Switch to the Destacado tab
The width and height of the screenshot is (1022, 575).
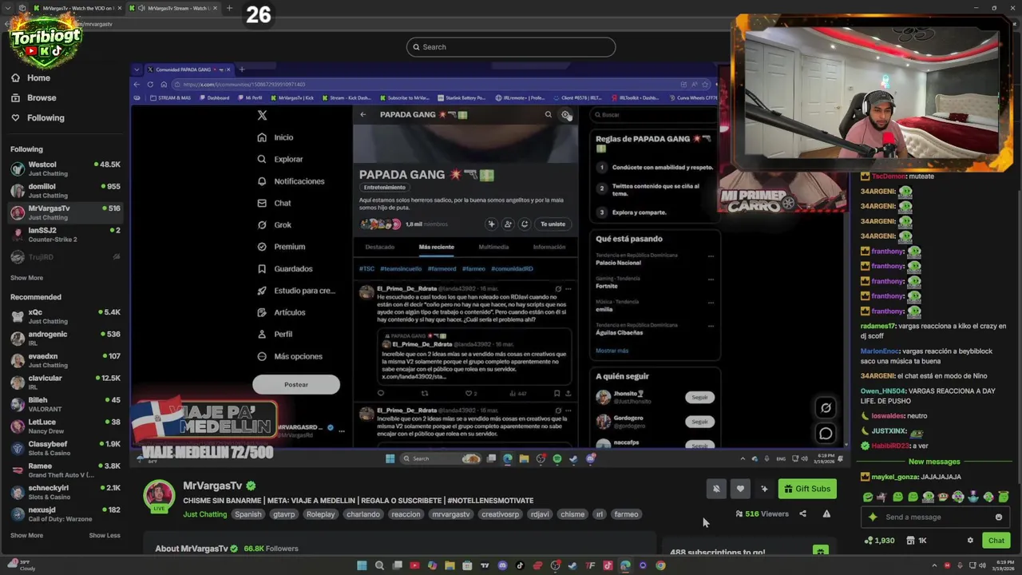point(380,247)
